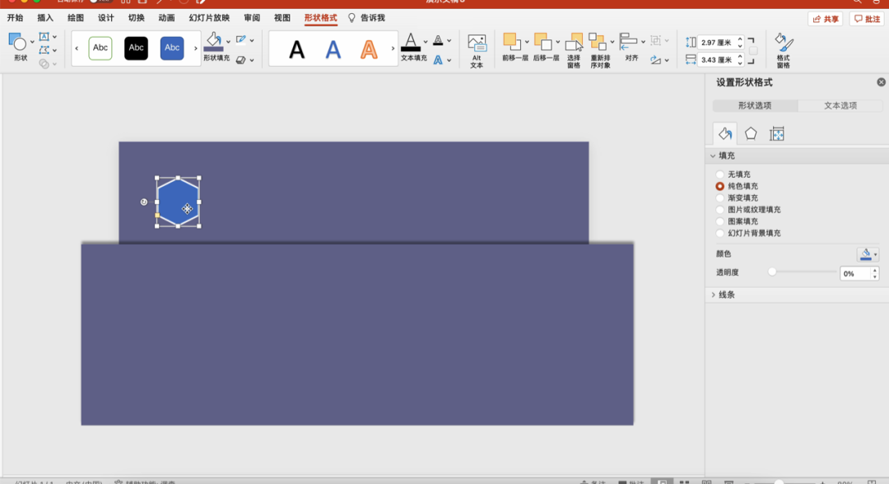Click the shape width 3.43 厘米 field

click(717, 59)
